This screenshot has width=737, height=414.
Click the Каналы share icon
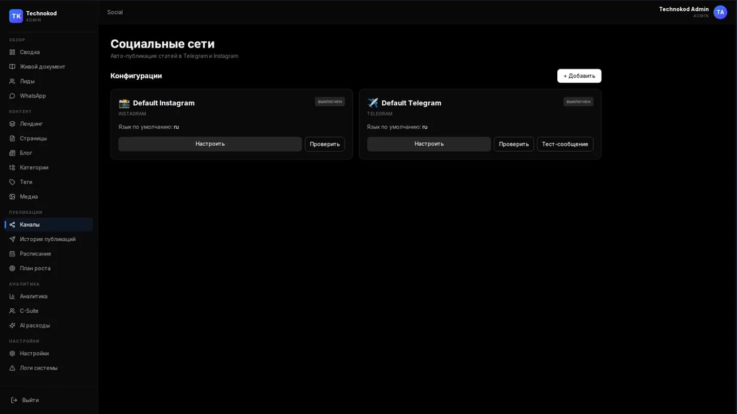(12, 224)
